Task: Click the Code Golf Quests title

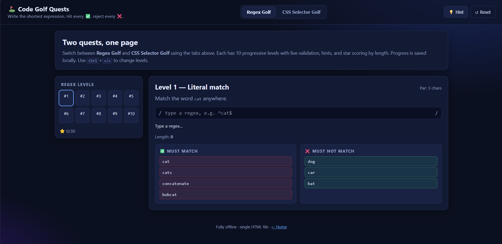Action: 44,9
